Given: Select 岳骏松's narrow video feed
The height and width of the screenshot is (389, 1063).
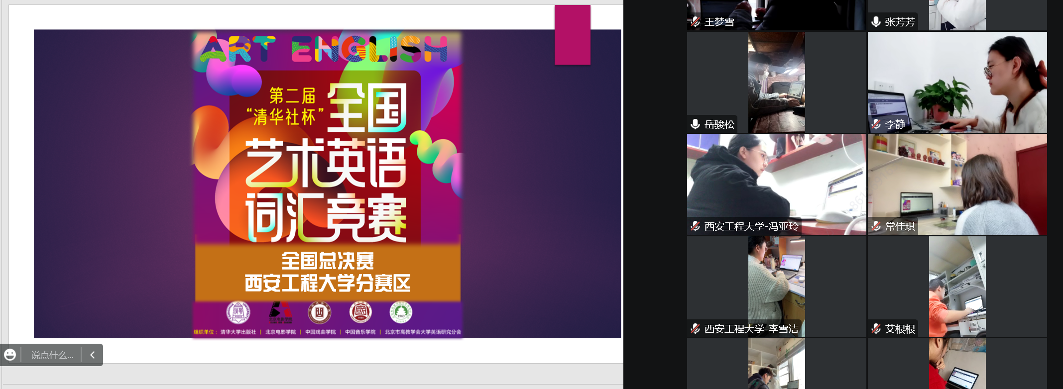Looking at the screenshot, I should (x=776, y=80).
